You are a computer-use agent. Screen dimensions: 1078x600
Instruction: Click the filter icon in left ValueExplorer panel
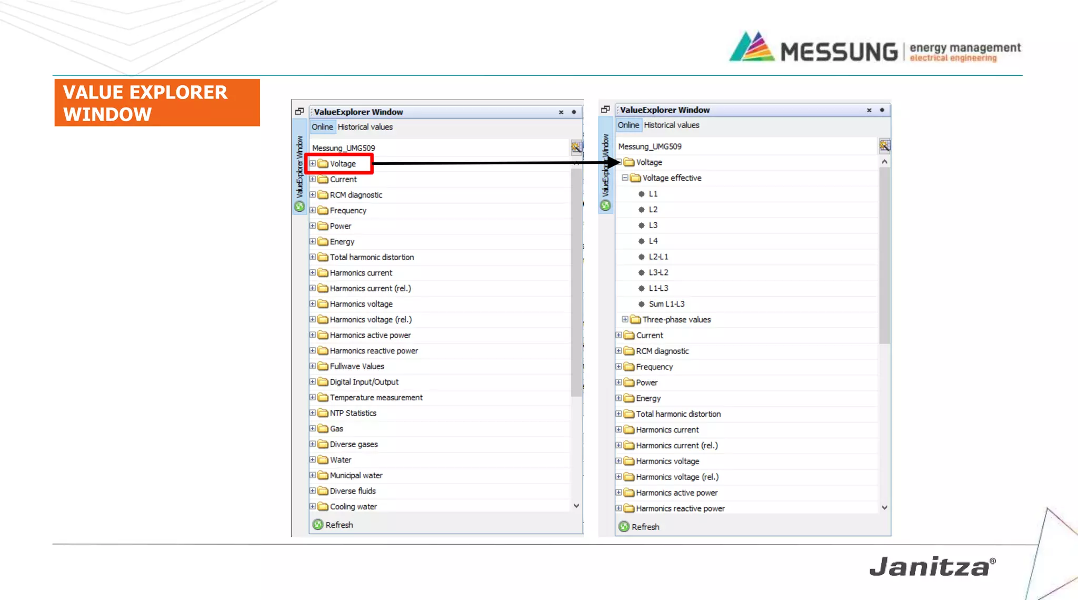[576, 147]
